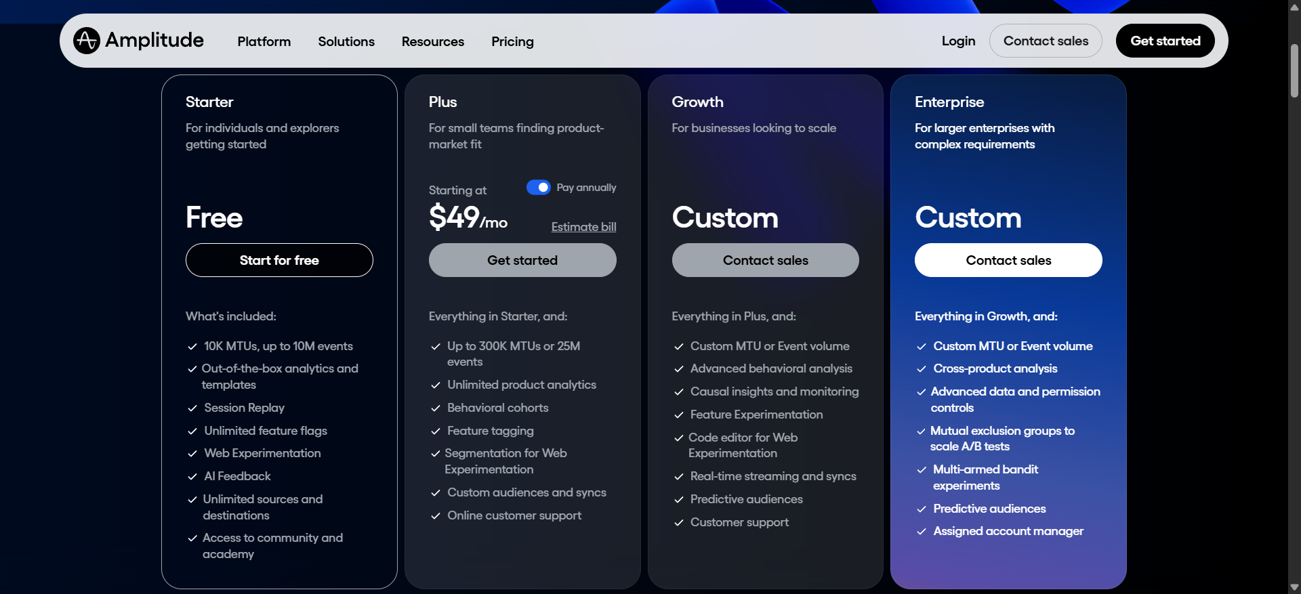Open the Solutions menu
Screen dimensions: 1301x594
(x=346, y=41)
